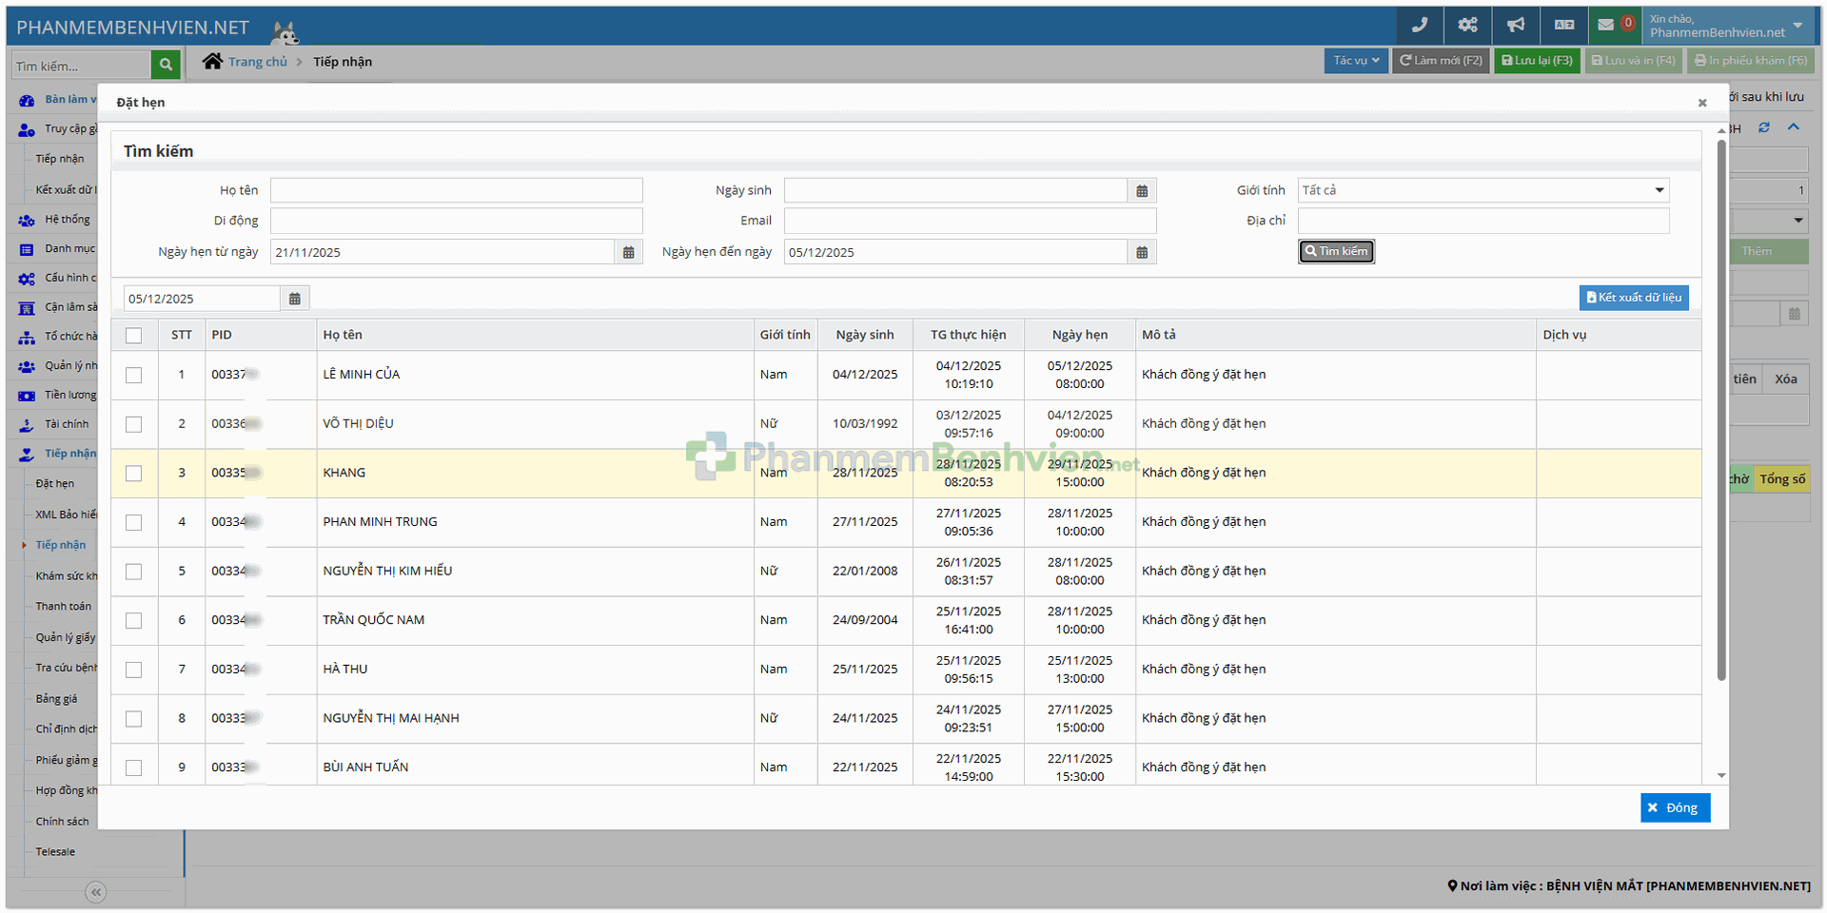Open the settings gears icon in header

1467,26
